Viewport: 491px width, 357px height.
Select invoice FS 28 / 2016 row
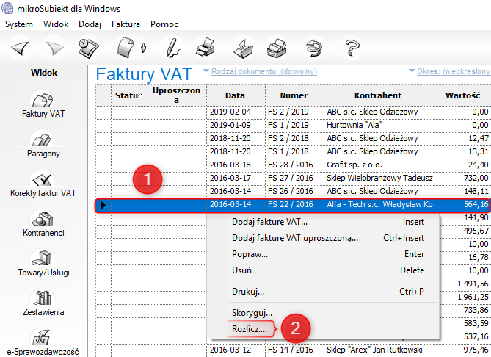click(x=293, y=165)
